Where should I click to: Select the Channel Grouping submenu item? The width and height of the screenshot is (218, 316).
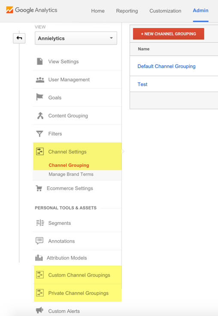[69, 165]
